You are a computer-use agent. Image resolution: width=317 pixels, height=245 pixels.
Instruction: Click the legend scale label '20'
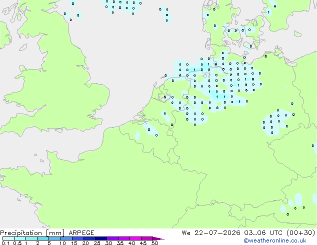(85, 243)
